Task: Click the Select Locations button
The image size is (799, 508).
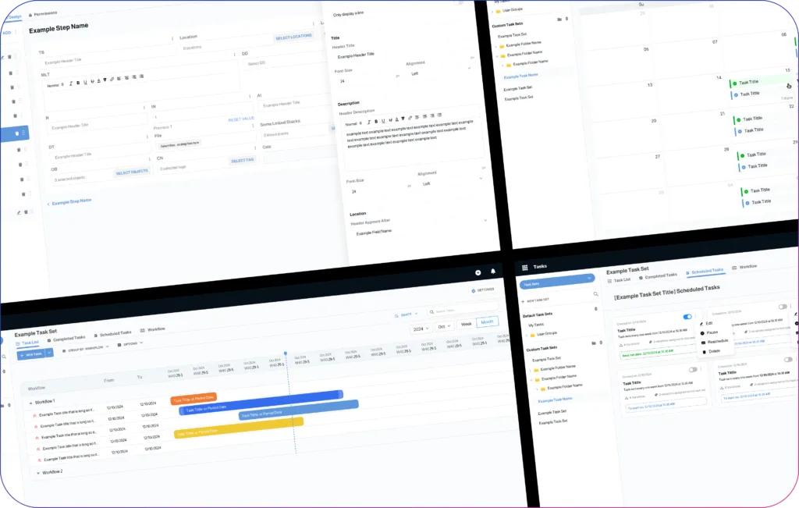Action: click(293, 37)
